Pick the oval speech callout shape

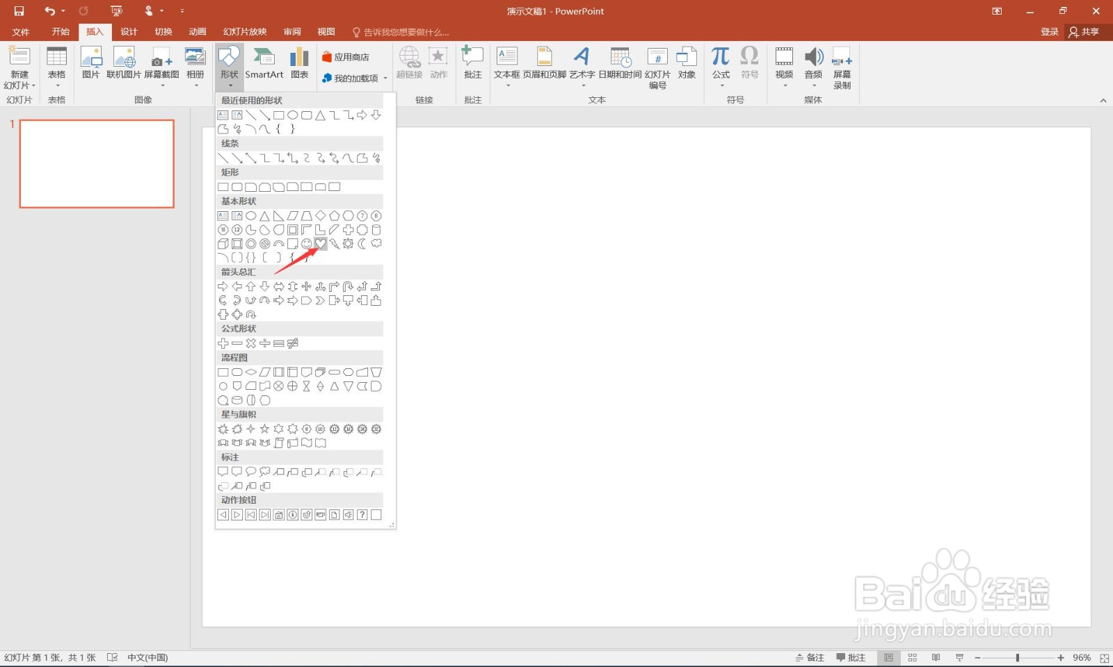point(251,472)
